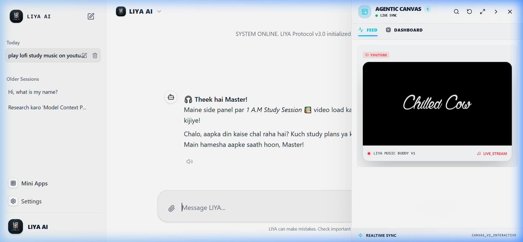
Task: Switch to the Dashboard tab
Action: [x=404, y=30]
